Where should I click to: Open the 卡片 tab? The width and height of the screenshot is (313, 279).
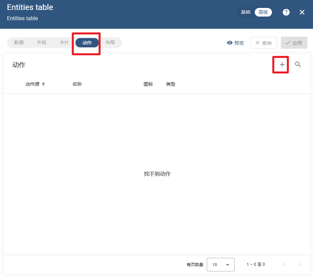[x=64, y=43]
